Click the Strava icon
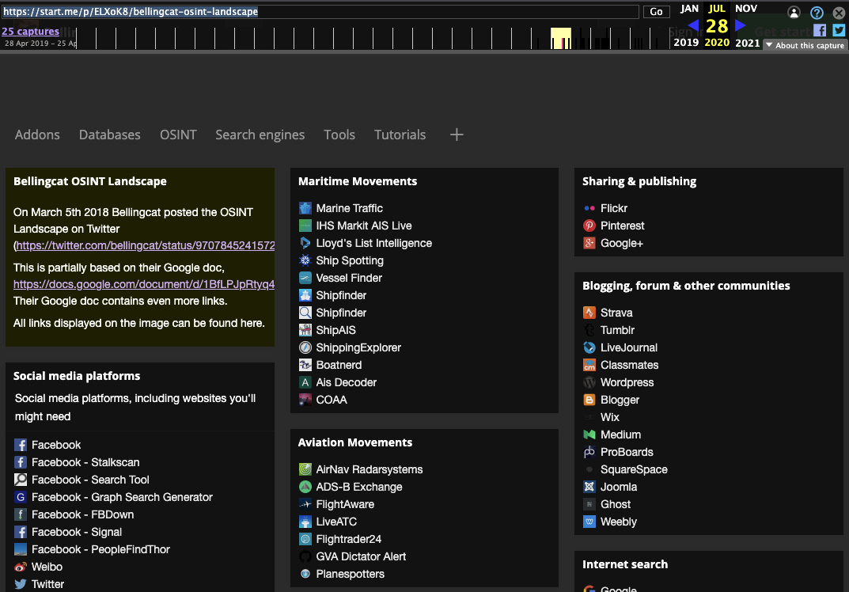 589,313
